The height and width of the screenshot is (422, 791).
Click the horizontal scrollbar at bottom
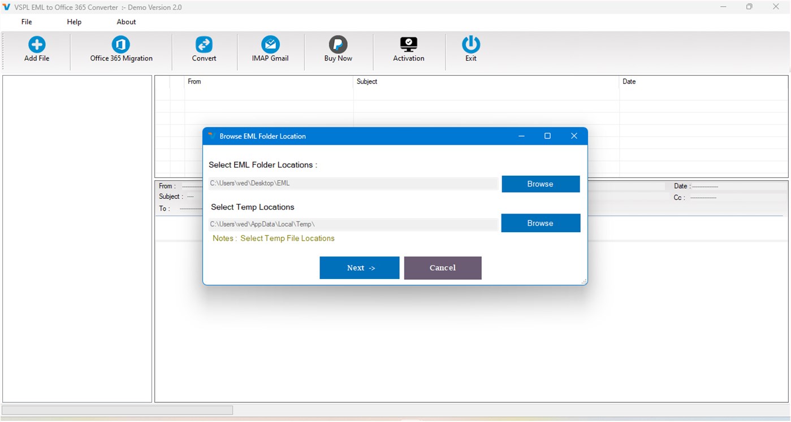(x=118, y=410)
